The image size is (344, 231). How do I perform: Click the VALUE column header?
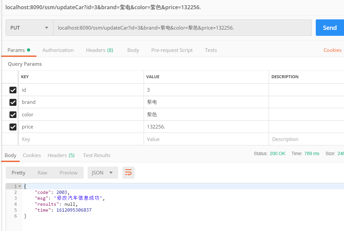(153, 77)
